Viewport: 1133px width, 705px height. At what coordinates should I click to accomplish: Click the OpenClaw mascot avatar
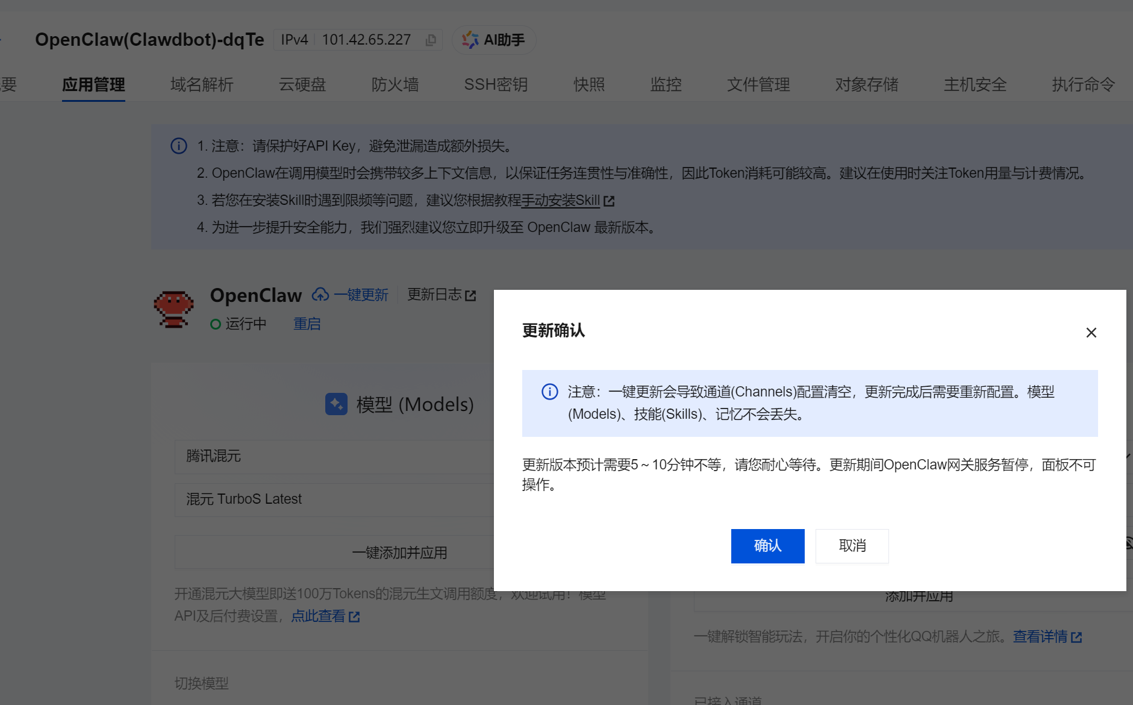click(173, 308)
